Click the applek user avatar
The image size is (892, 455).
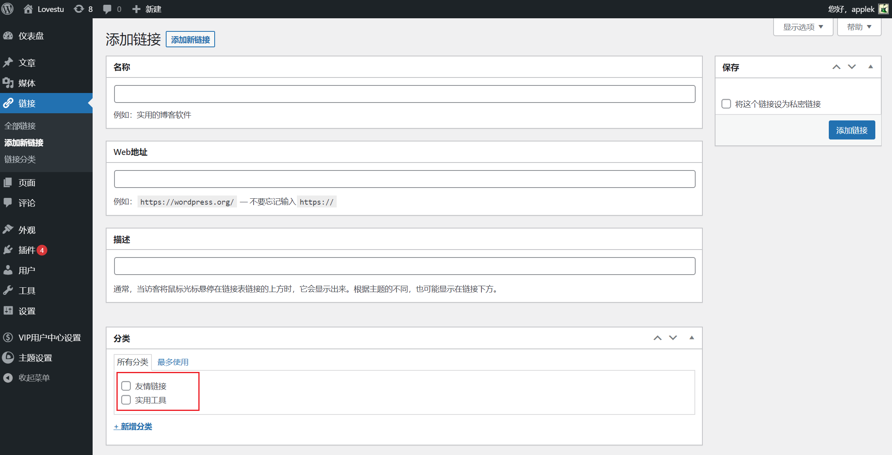(x=883, y=9)
